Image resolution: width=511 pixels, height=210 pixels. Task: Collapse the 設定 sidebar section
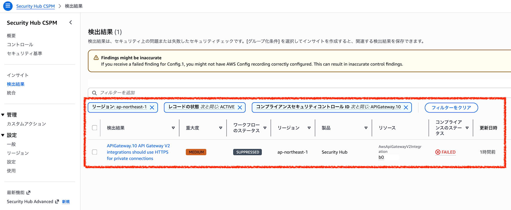[x=3, y=135]
